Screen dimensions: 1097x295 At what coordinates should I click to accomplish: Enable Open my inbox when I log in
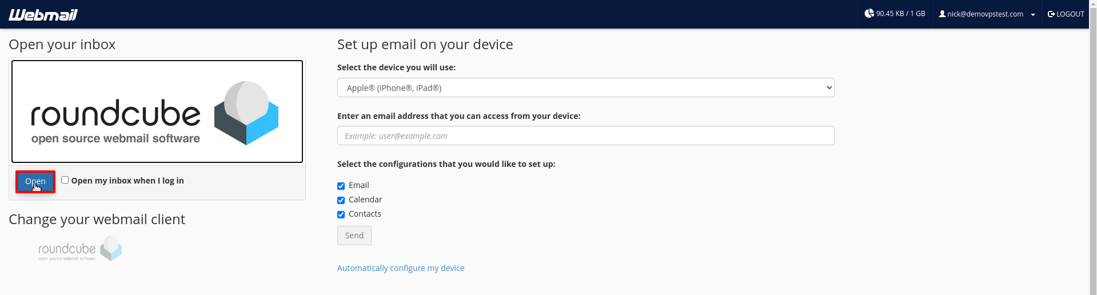click(65, 180)
